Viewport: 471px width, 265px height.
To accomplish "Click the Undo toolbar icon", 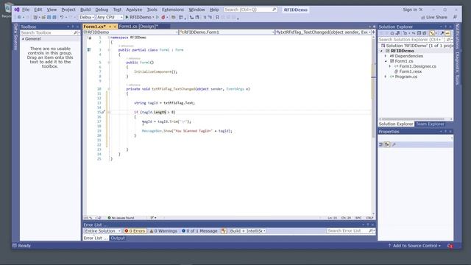I will click(62, 17).
